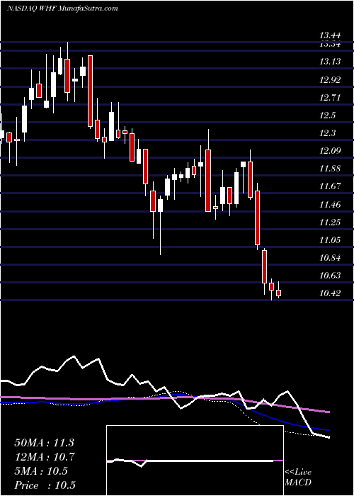This screenshot has height=496, width=354.
Task: Click the 12.3 price axis label
Action: (327, 133)
